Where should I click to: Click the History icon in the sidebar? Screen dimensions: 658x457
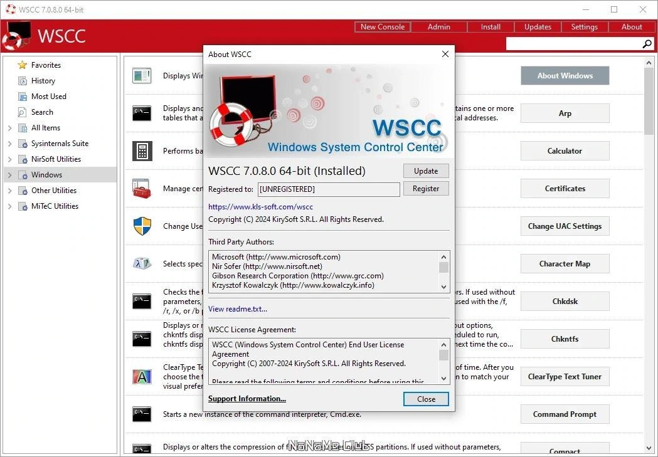[x=22, y=81]
